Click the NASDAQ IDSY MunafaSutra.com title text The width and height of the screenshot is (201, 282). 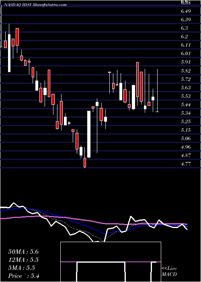(35, 5)
